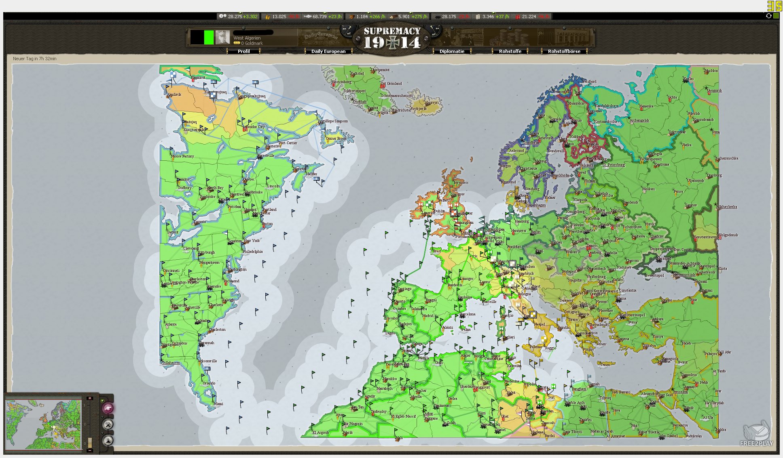Click the 'Konstantinopel' city label
The width and height of the screenshot is (783, 458).
pyautogui.click(x=633, y=315)
